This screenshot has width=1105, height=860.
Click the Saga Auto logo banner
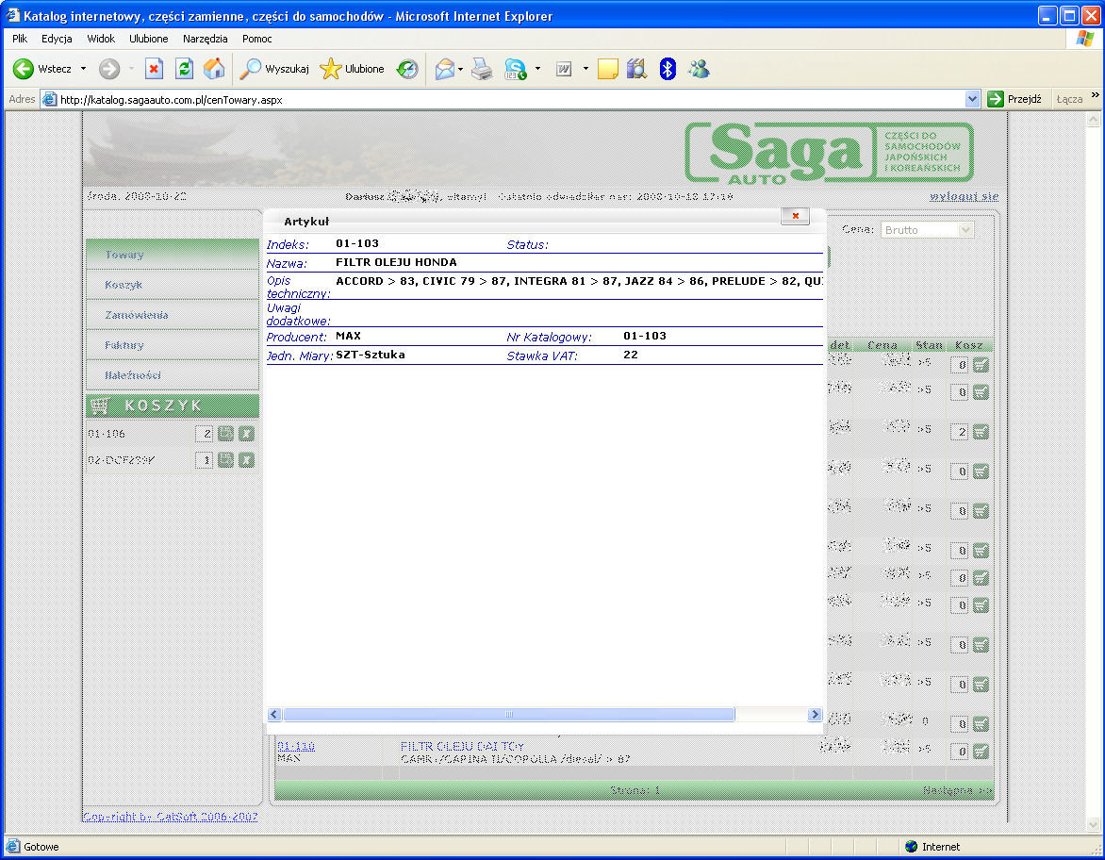pyautogui.click(x=829, y=153)
